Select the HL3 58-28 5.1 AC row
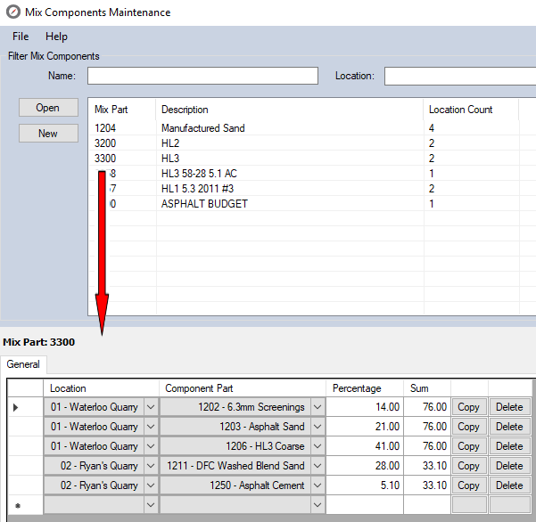Screen dimensions: 536x522 [312, 174]
